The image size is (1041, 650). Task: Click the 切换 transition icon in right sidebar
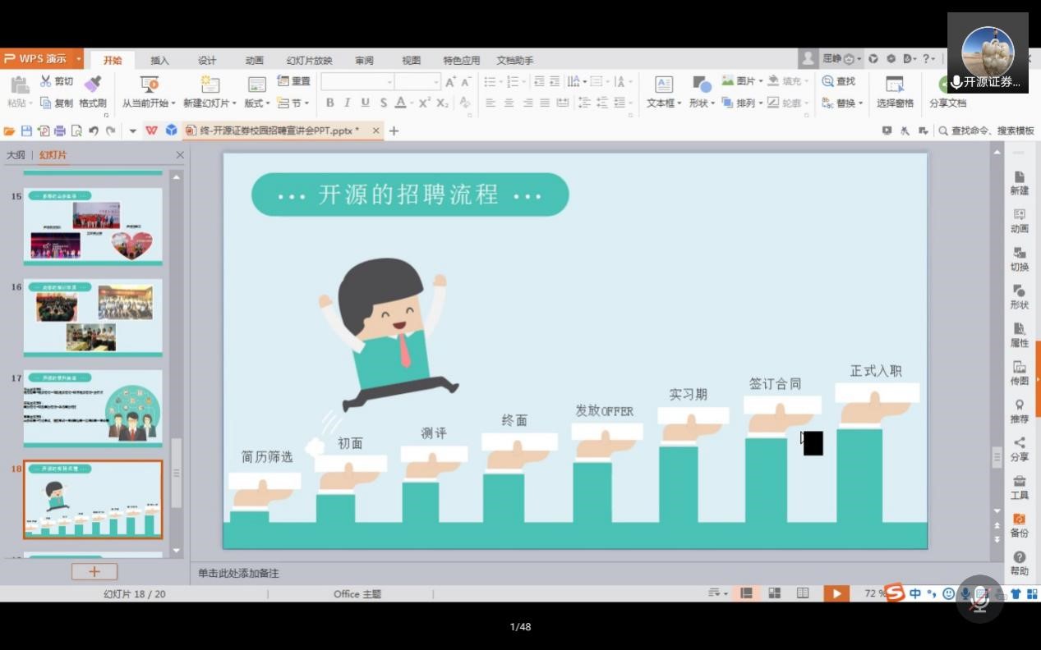click(1019, 259)
